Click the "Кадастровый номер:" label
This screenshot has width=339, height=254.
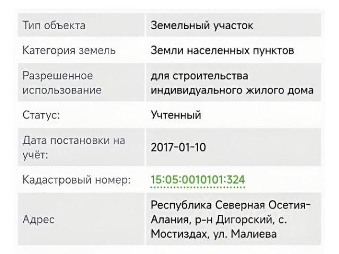[76, 180]
